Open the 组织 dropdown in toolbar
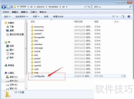134x99 pixels. (7, 16)
